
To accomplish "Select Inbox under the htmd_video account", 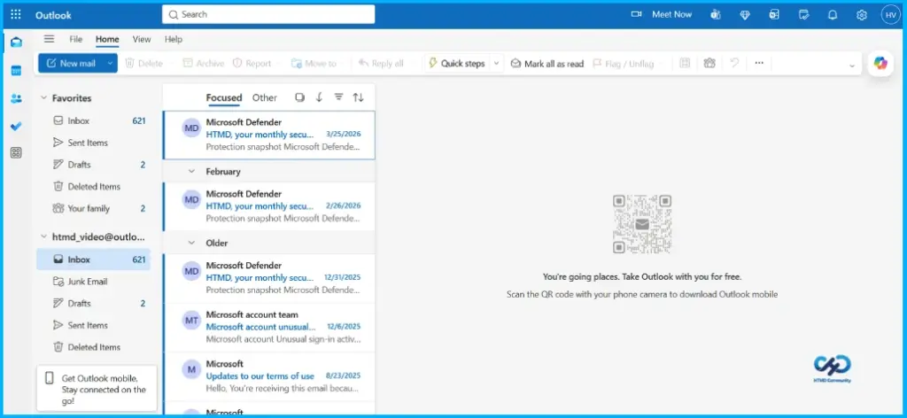I will [x=93, y=259].
